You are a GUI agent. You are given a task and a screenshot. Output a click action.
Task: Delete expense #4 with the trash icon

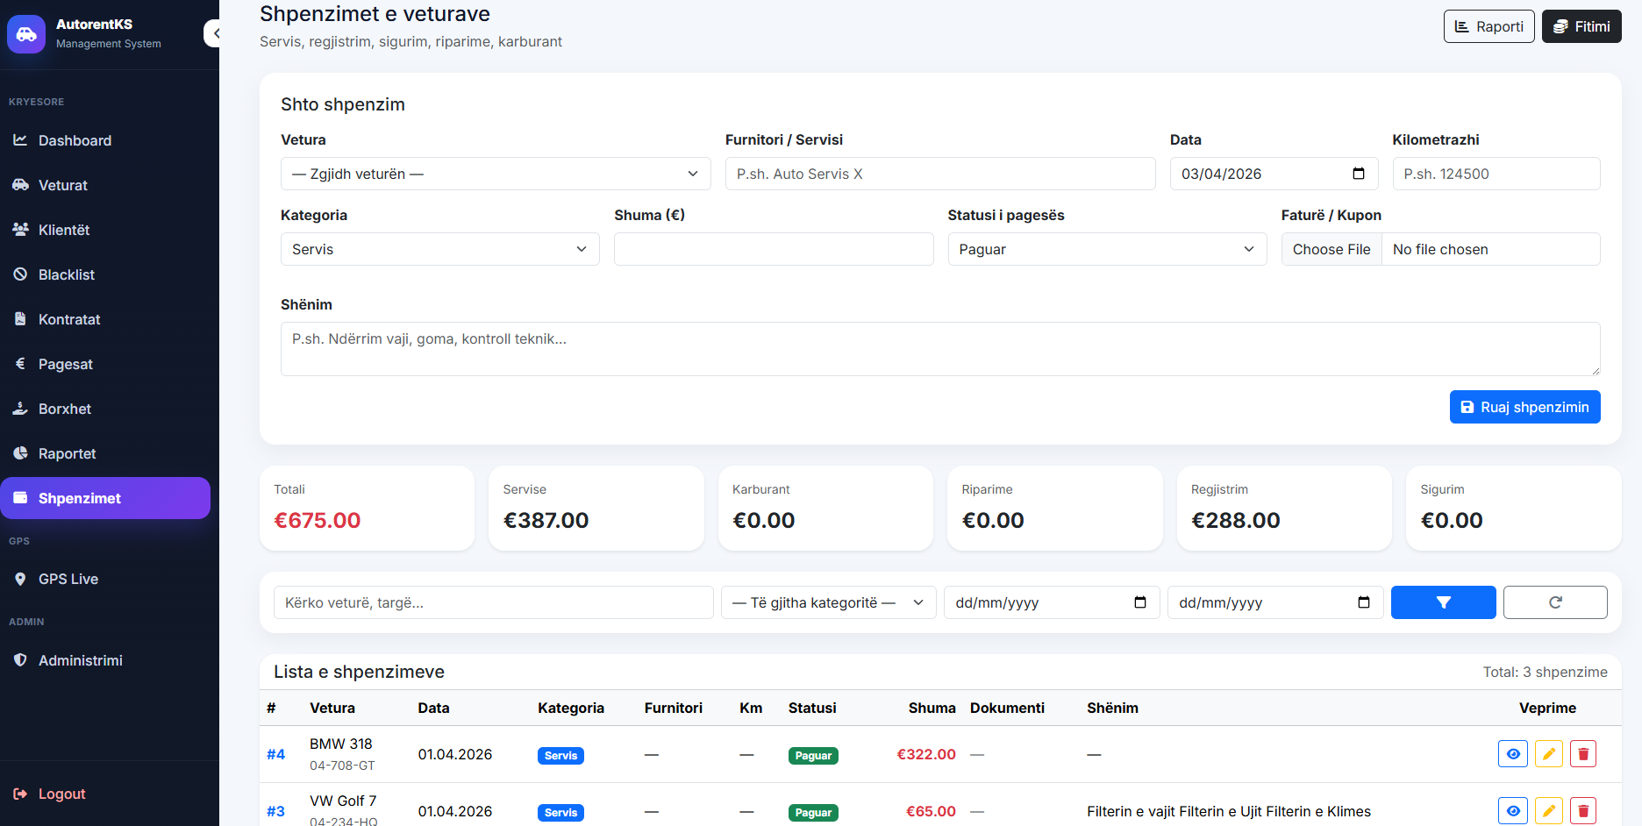(1583, 754)
